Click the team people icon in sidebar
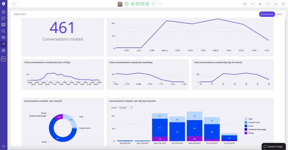 coord(3,37)
